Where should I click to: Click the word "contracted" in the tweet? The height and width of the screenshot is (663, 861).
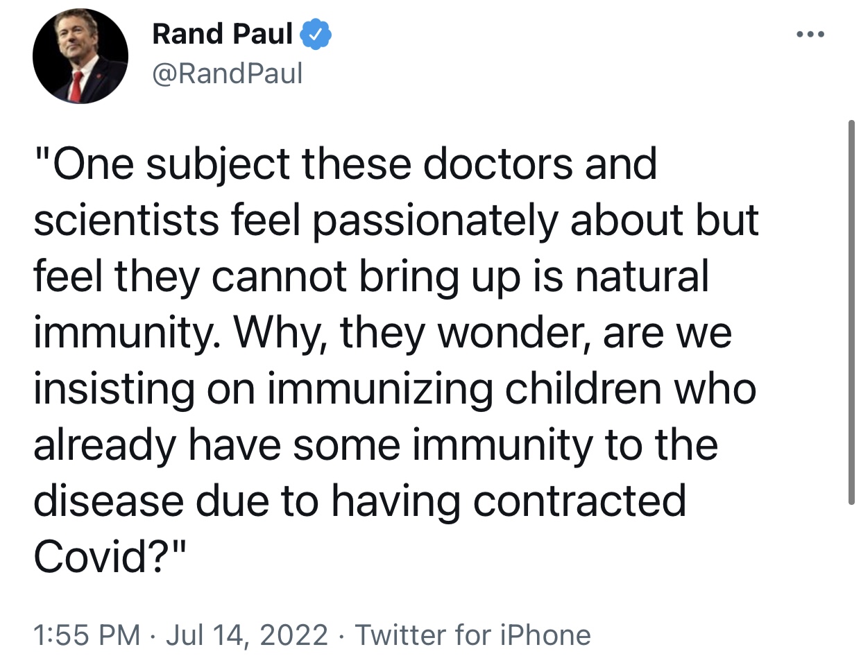coord(579,501)
